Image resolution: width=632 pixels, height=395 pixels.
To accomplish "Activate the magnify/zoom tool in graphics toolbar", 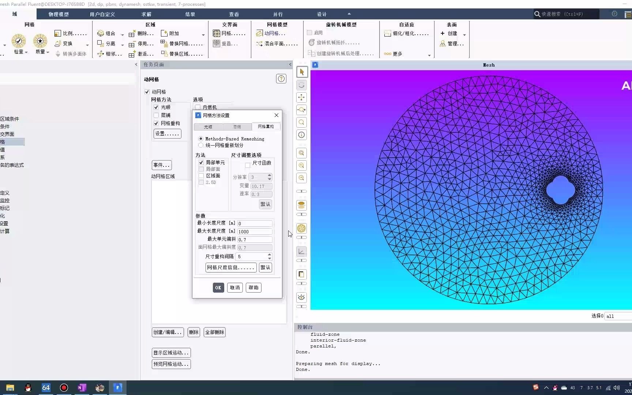I will tap(301, 123).
